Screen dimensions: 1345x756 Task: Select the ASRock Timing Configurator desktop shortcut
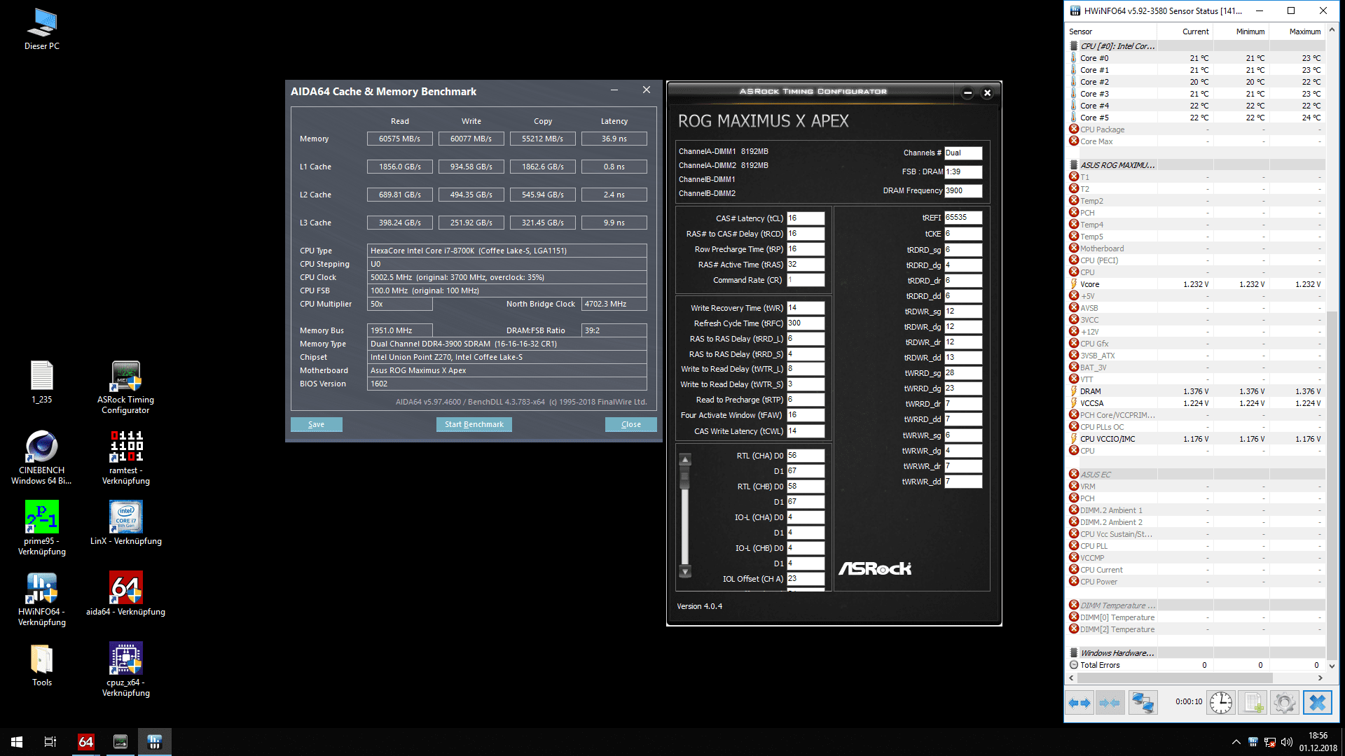[x=126, y=387]
